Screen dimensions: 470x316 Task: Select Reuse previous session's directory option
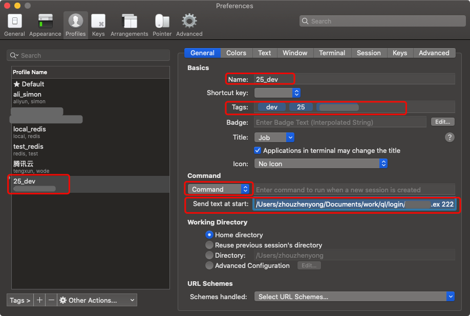(x=209, y=245)
